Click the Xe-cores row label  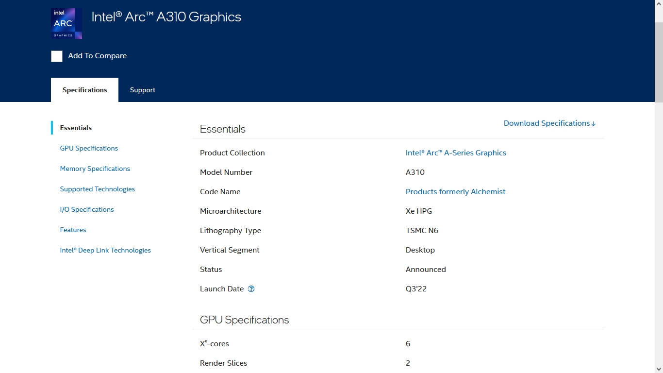coord(215,343)
